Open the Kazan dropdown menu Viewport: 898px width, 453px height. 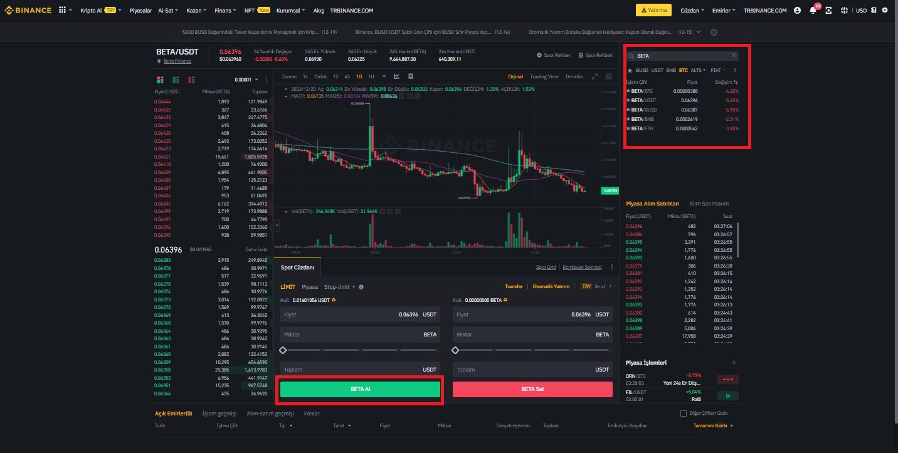[196, 11]
